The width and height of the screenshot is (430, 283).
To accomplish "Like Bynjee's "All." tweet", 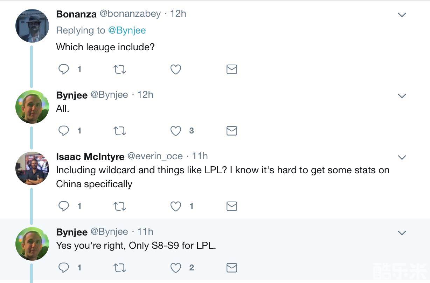I will click(175, 131).
